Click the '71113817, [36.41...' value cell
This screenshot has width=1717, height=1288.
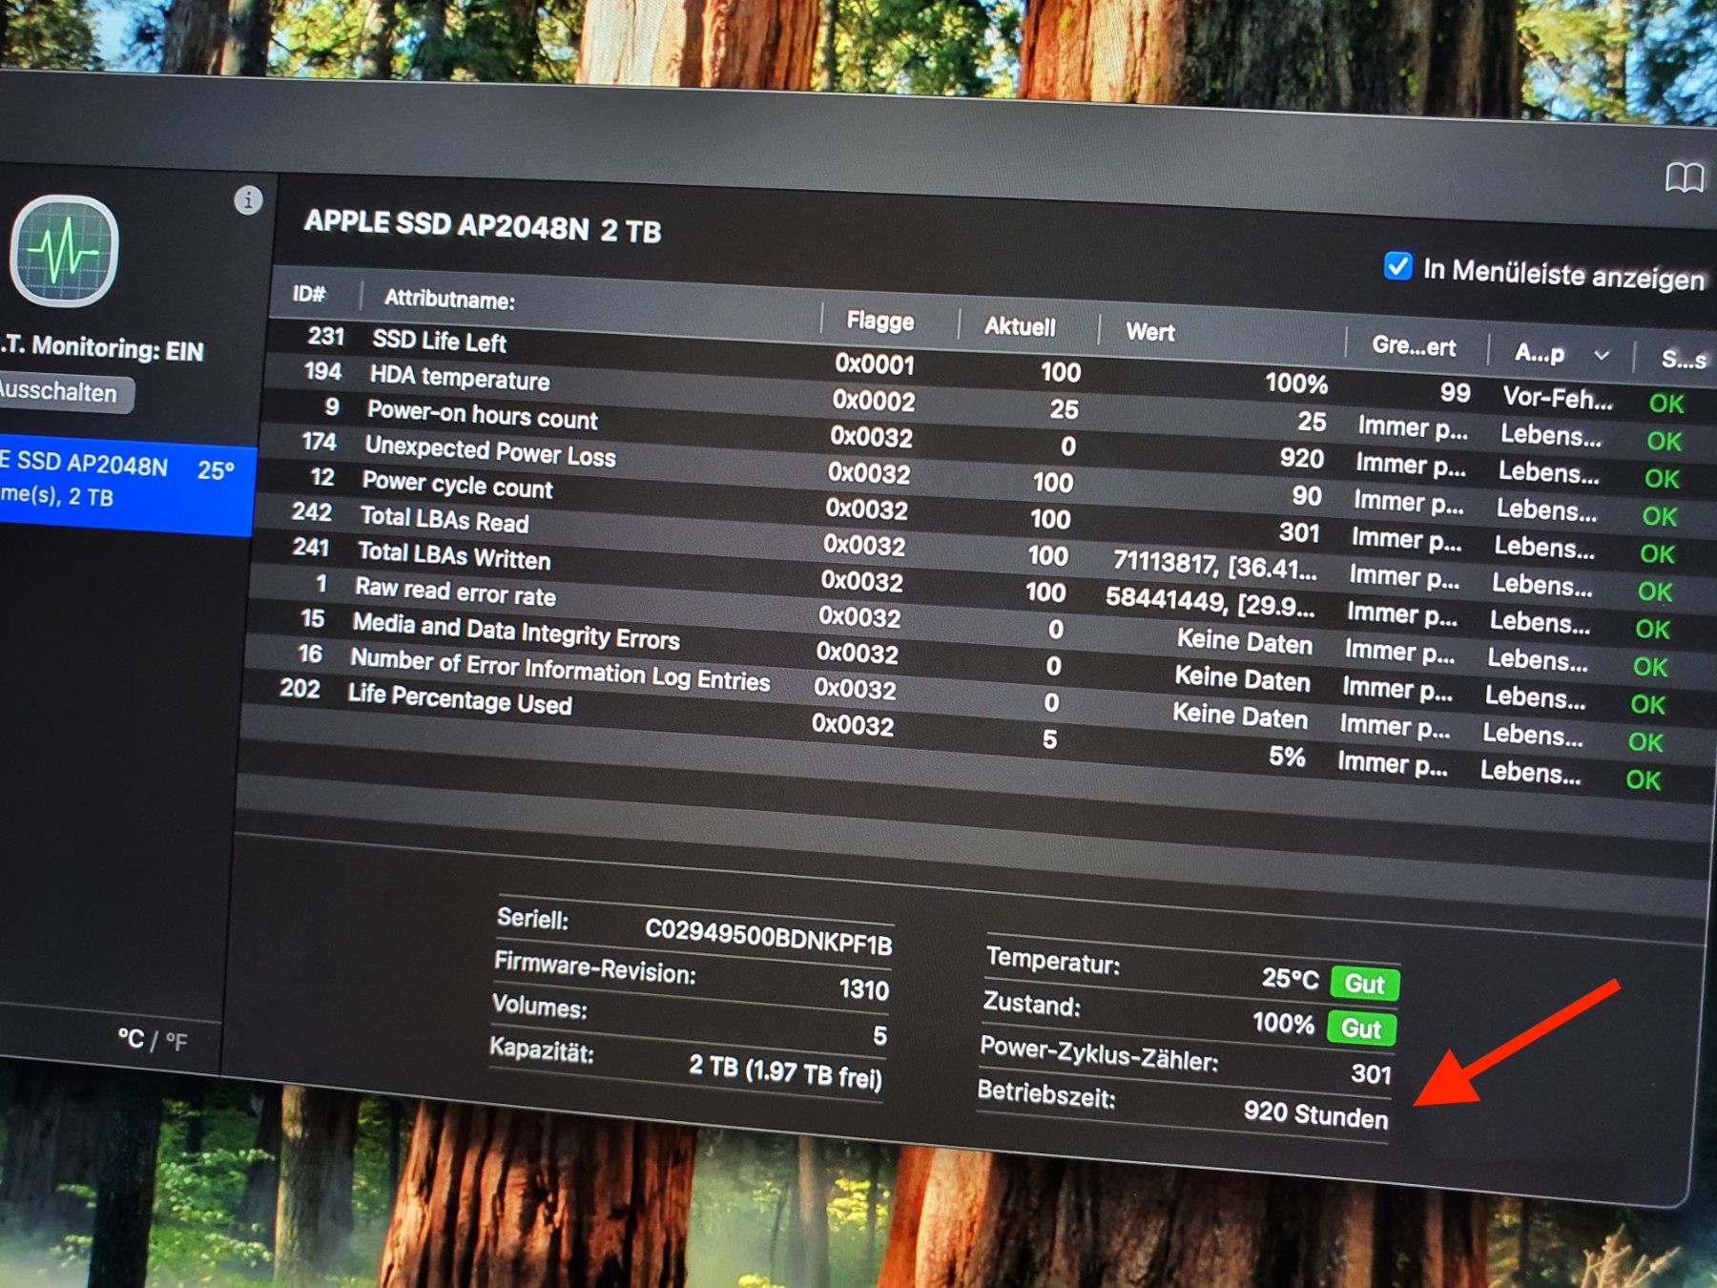[1214, 564]
